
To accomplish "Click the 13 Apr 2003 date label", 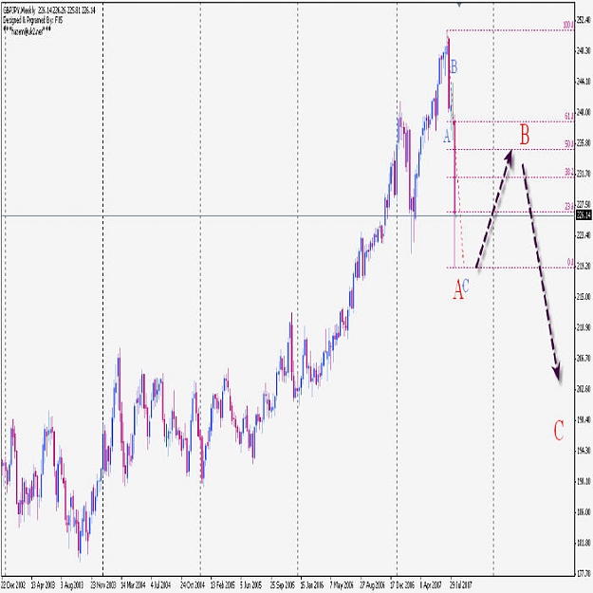I will pyautogui.click(x=43, y=585).
